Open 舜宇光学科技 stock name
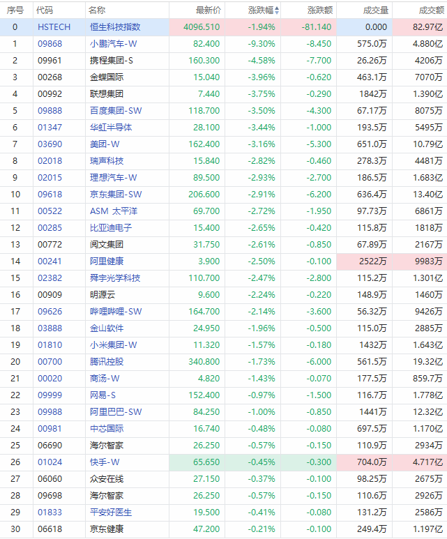Viewport: 447px width, 539px height. 115,278
